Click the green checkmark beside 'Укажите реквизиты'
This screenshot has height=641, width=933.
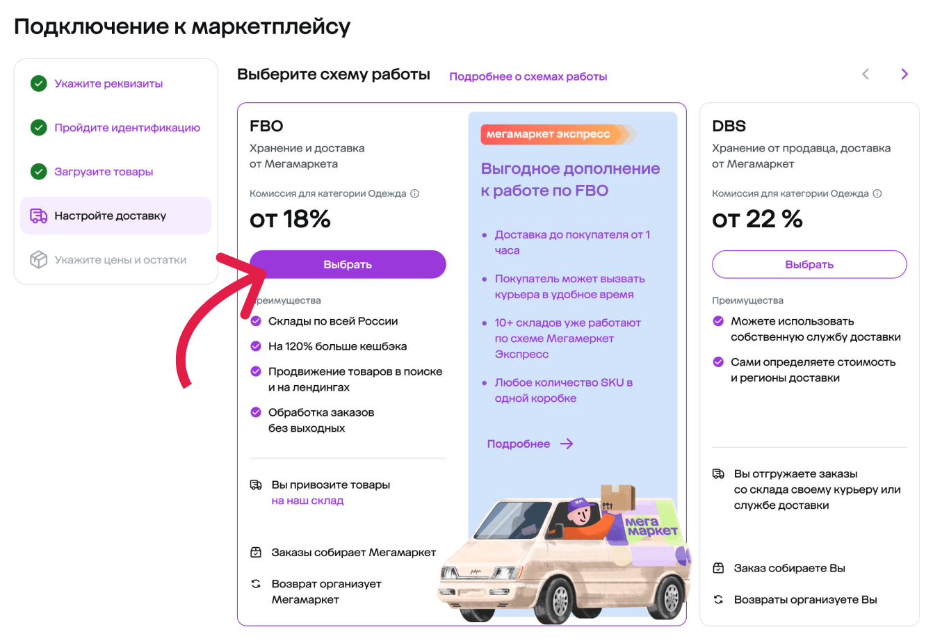tap(38, 83)
